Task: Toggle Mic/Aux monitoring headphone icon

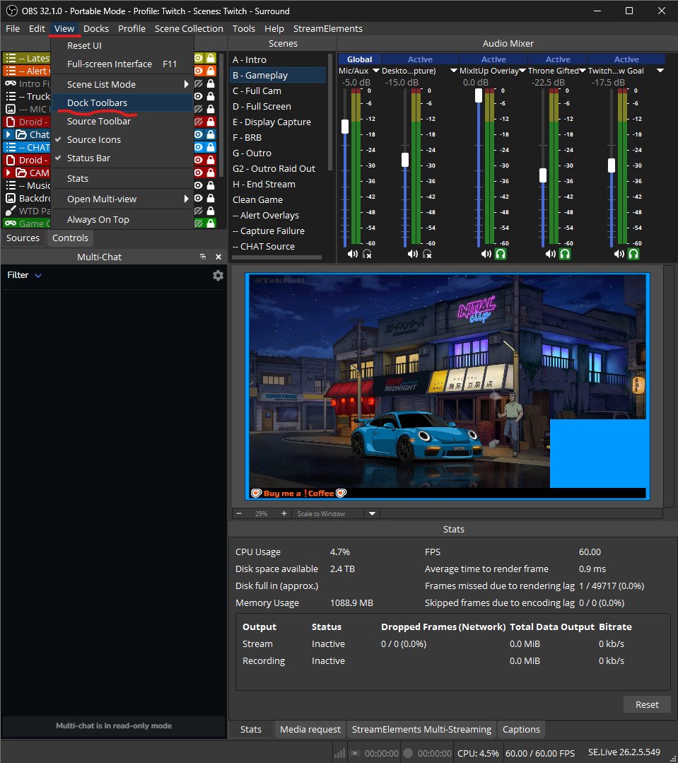Action: 367,254
